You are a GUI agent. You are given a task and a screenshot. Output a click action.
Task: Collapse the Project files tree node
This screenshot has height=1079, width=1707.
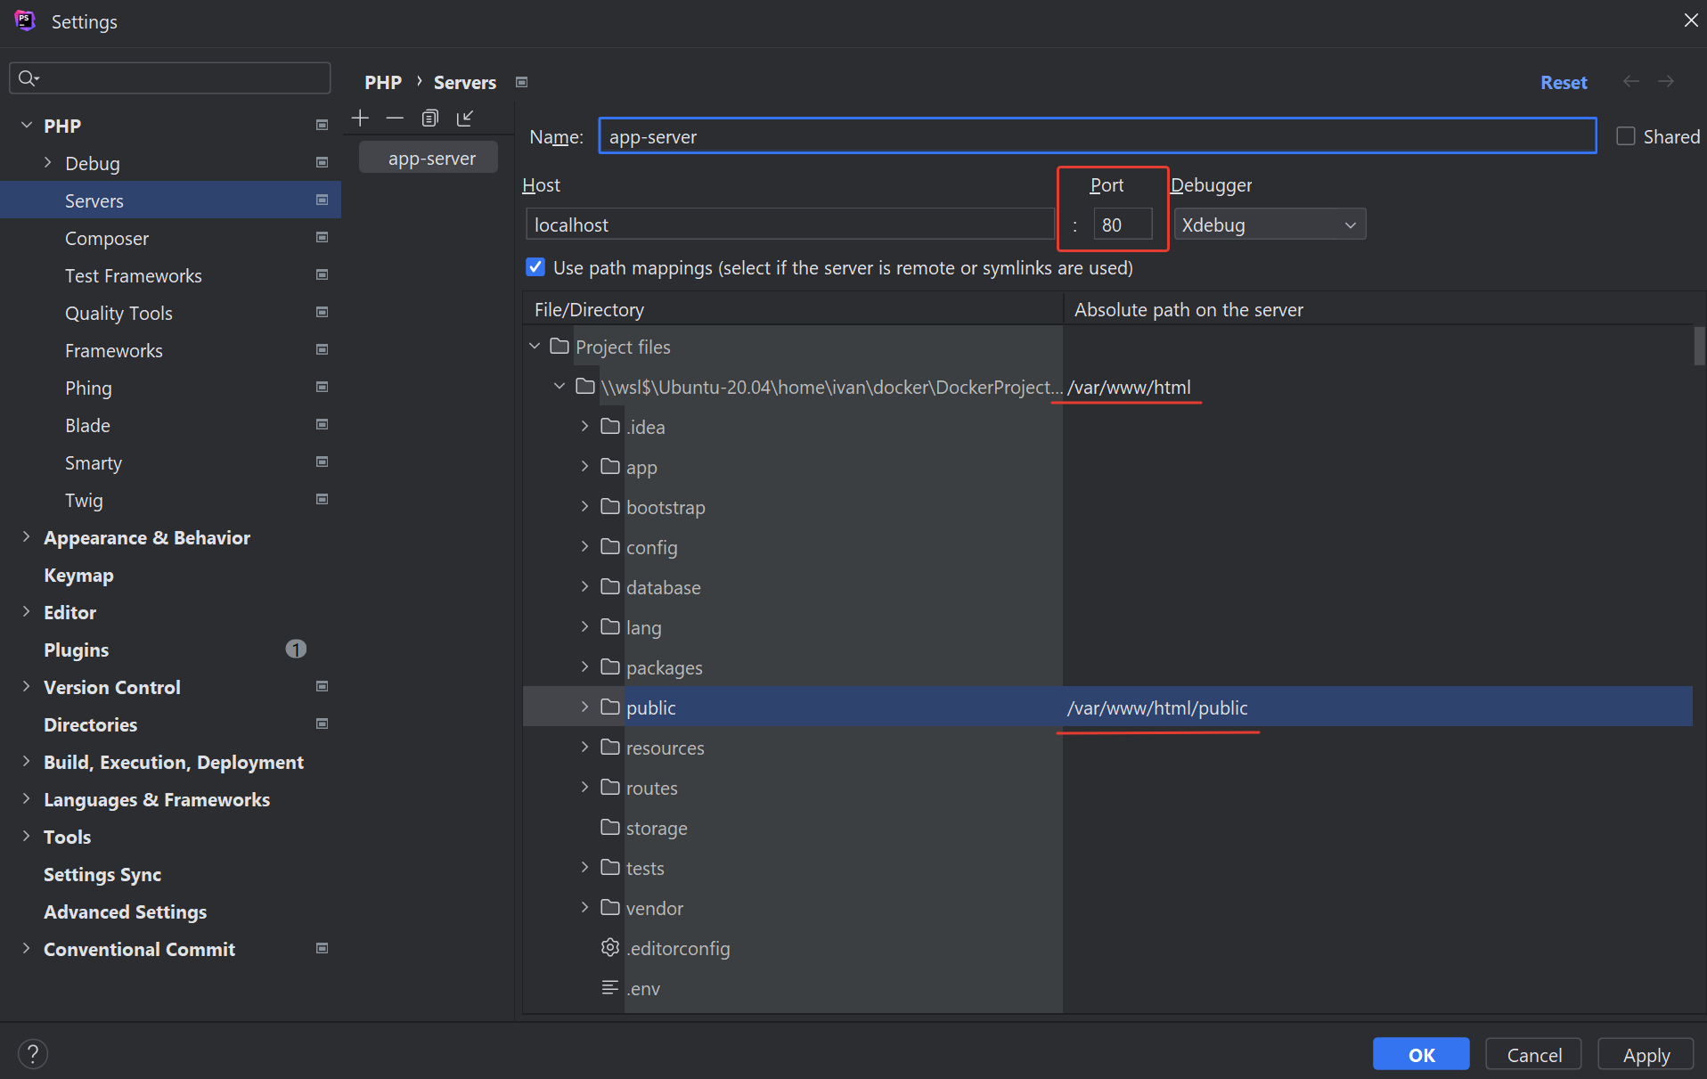(535, 347)
